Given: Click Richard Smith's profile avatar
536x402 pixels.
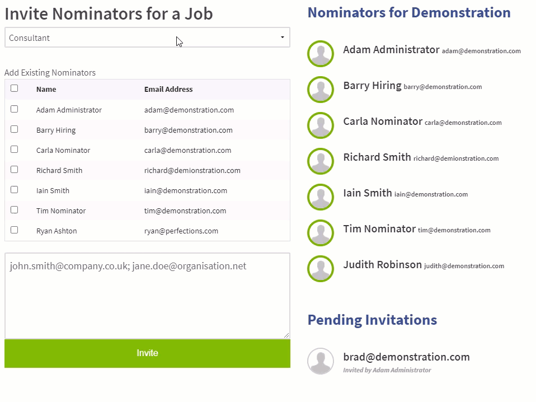Looking at the screenshot, I should 321,161.
